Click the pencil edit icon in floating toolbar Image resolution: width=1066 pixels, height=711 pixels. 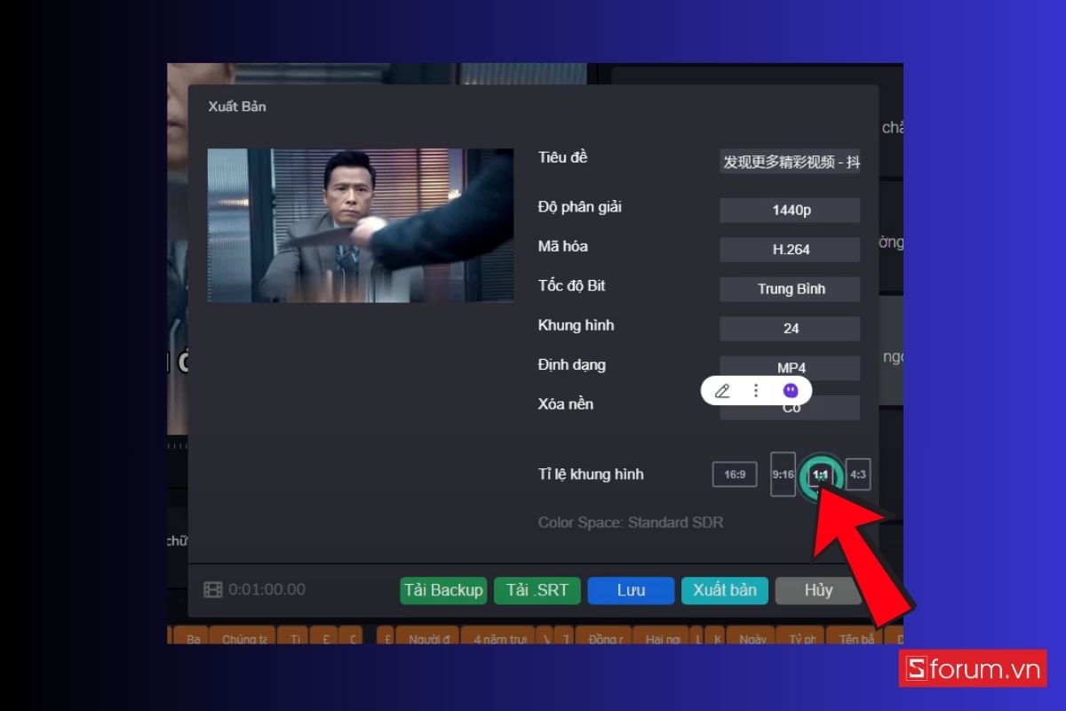722,391
